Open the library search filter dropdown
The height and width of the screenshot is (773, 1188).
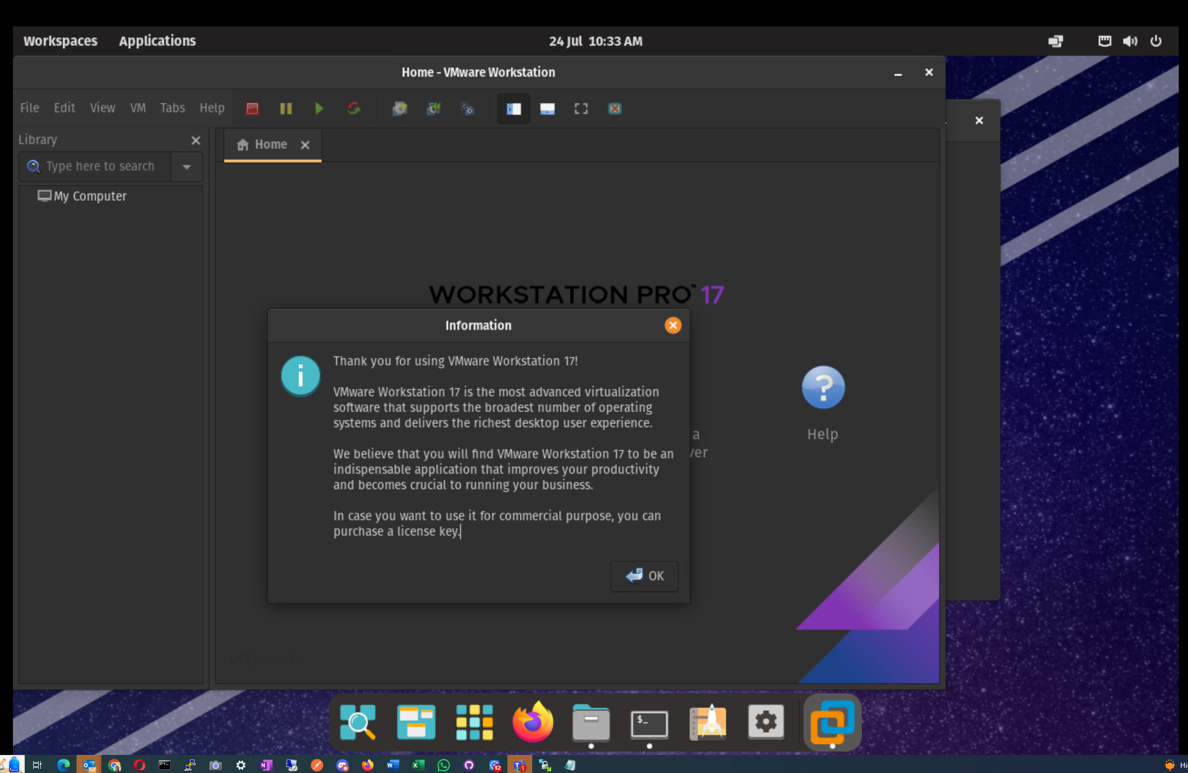tap(186, 166)
